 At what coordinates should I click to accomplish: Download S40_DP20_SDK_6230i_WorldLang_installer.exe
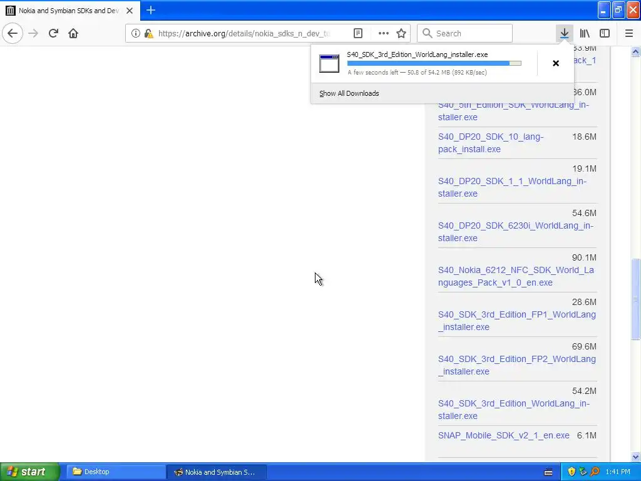[516, 232]
